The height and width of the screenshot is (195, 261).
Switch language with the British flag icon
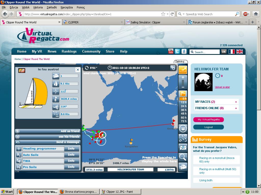click(x=239, y=52)
